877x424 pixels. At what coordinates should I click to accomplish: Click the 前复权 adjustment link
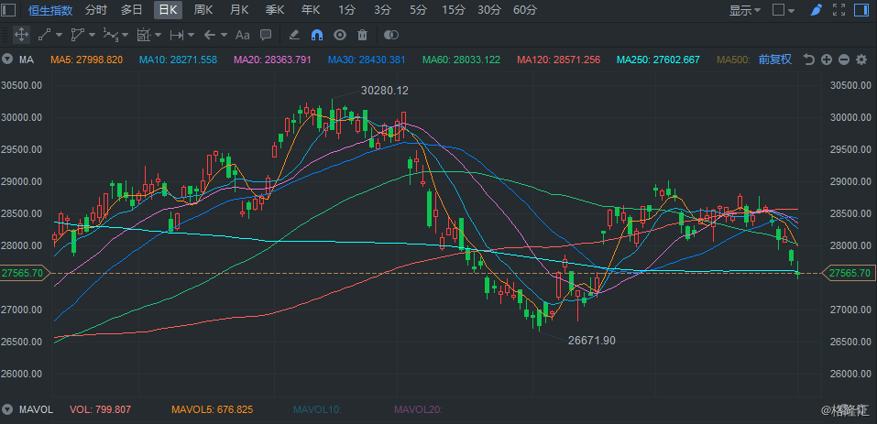coord(775,60)
